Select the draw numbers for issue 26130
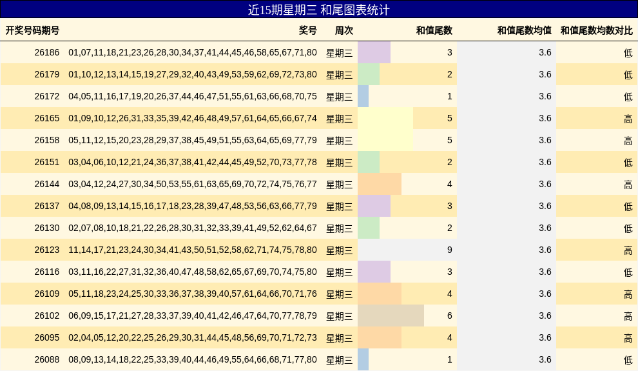The height and width of the screenshot is (371, 638). [193, 228]
